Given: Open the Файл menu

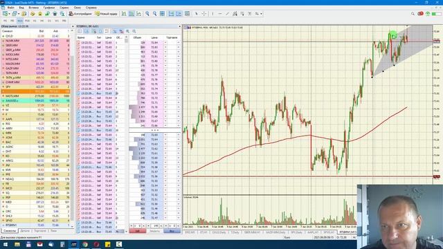Looking at the screenshot, I should pos(11,8).
